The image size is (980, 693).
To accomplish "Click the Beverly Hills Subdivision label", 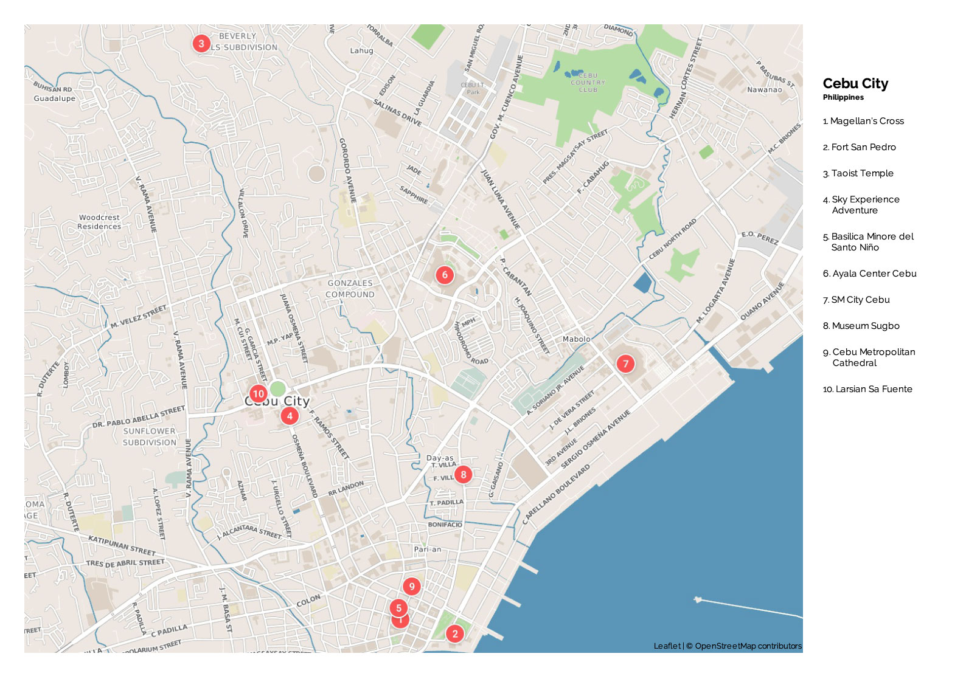I will tap(243, 41).
